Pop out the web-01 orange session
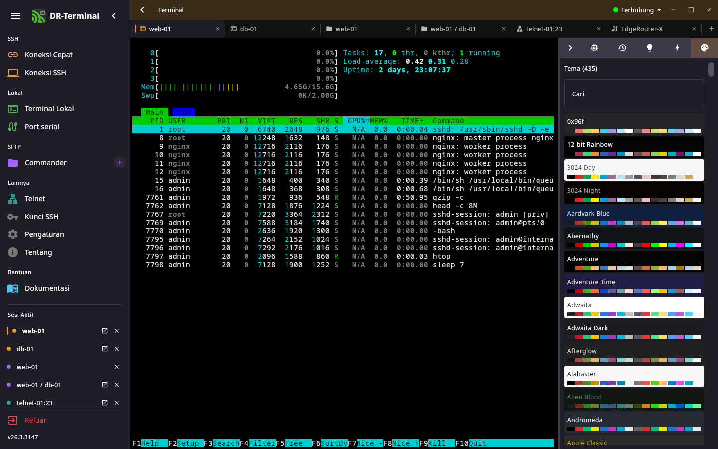The width and height of the screenshot is (718, 449). [105, 331]
